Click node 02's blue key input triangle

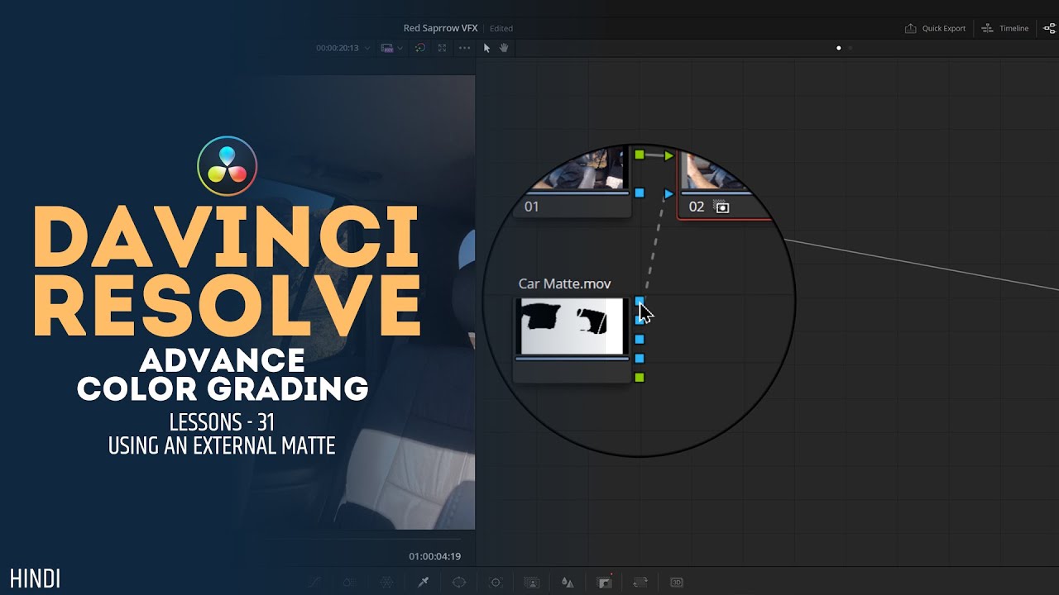click(668, 194)
